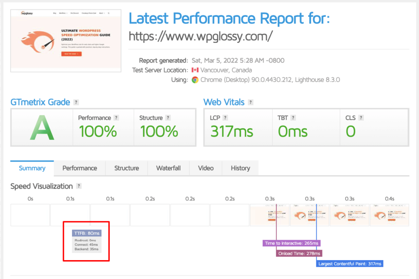
Task: Open Speed Visualization help icon
Action: (x=79, y=186)
